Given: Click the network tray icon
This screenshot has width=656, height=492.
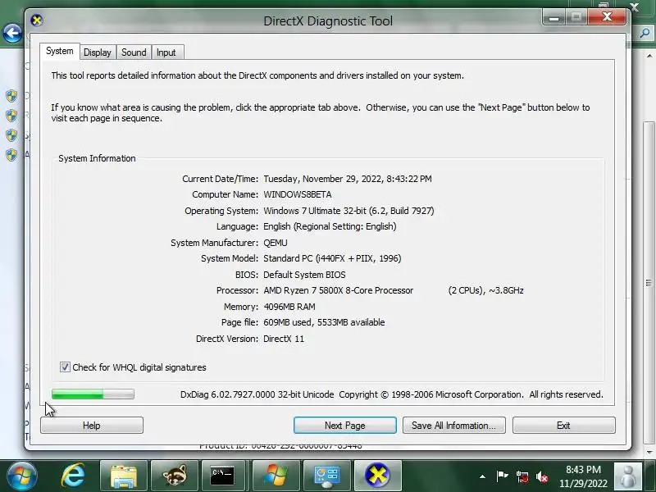Looking at the screenshot, I should click(522, 476).
